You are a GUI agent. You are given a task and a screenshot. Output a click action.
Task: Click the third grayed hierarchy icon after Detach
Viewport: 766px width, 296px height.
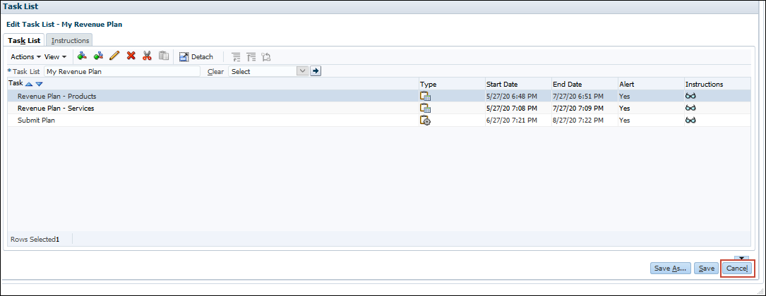[265, 57]
